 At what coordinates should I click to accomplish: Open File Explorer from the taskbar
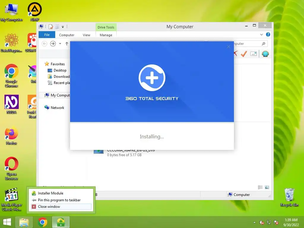click(x=24, y=222)
